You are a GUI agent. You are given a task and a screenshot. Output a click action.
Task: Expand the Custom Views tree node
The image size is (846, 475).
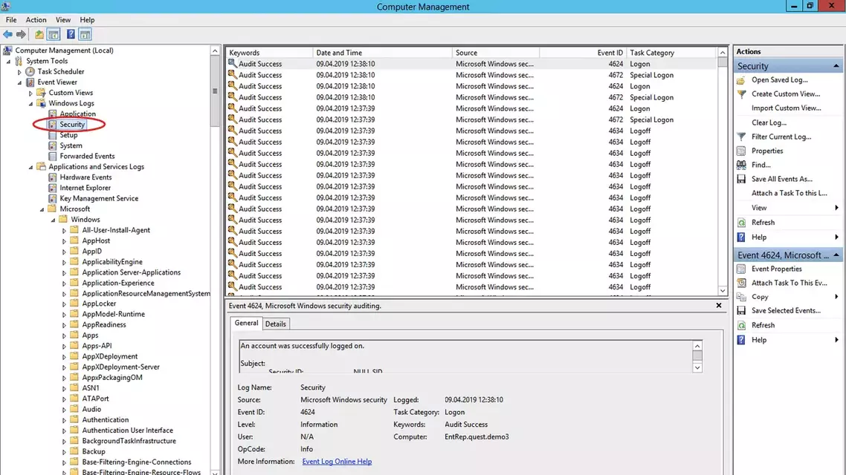coord(30,93)
